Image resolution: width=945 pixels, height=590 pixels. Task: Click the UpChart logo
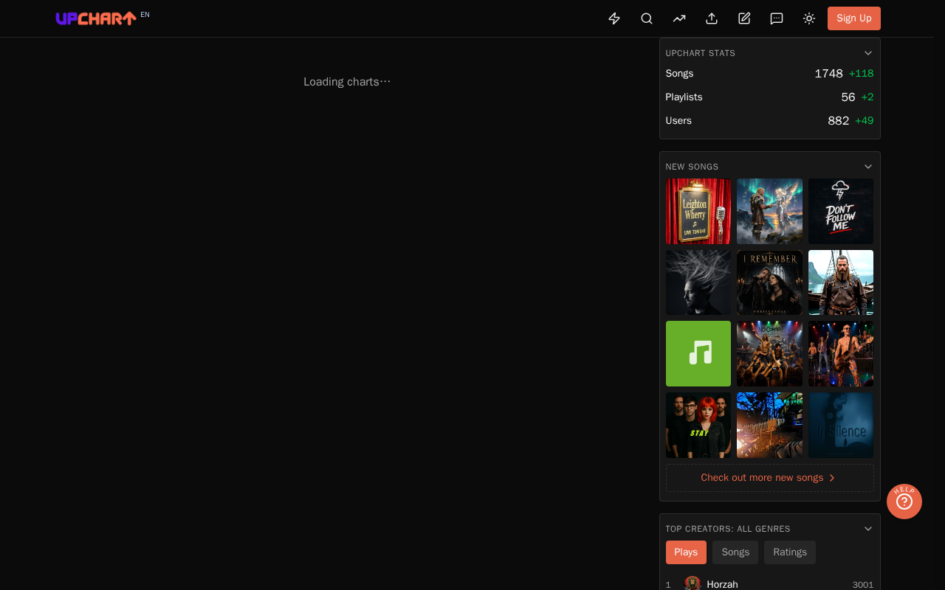tap(96, 18)
